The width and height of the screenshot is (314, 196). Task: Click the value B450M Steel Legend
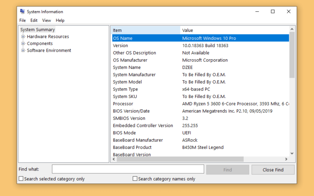tap(203, 147)
